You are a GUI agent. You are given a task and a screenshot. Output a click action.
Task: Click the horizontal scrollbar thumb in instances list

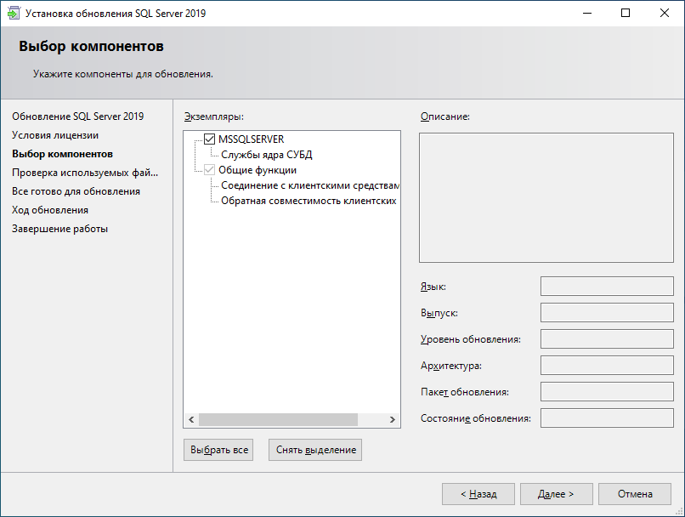(278, 419)
